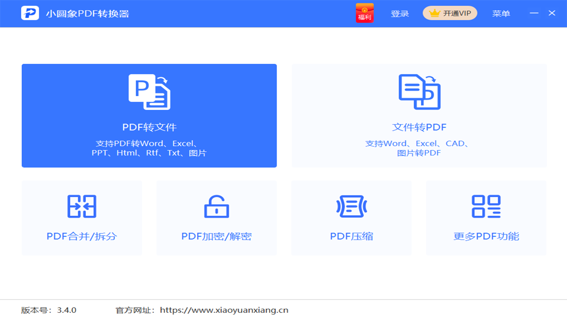Open the PDF压缩 compression tool

351,218
